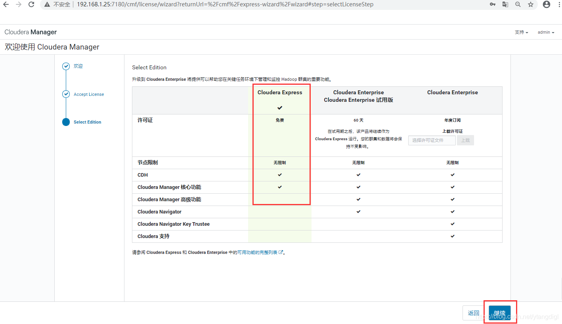562x324 pixels.
Task: Open the admin user dropdown
Action: tap(546, 32)
